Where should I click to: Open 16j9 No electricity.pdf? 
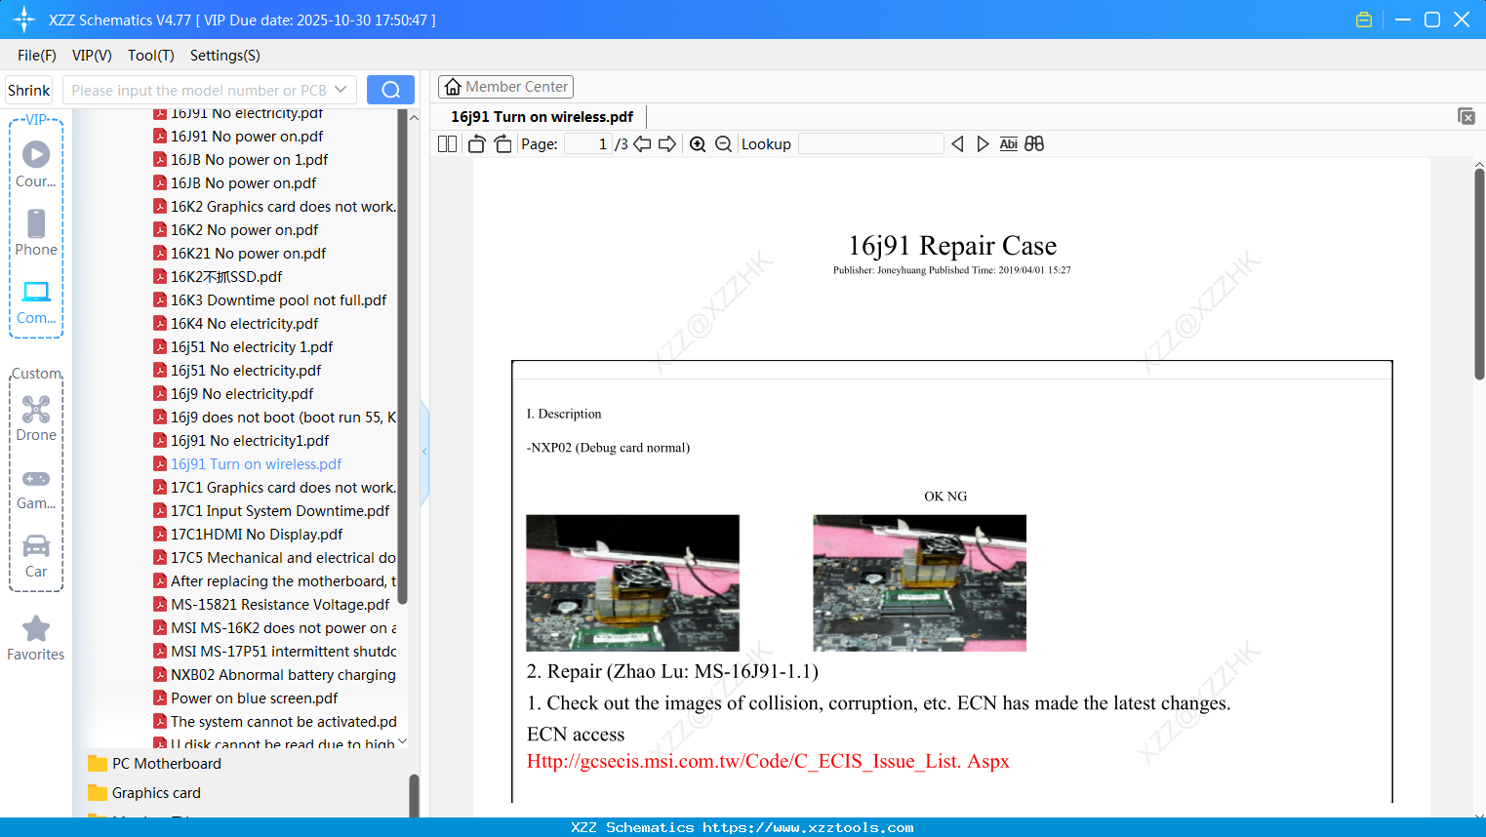coord(242,394)
